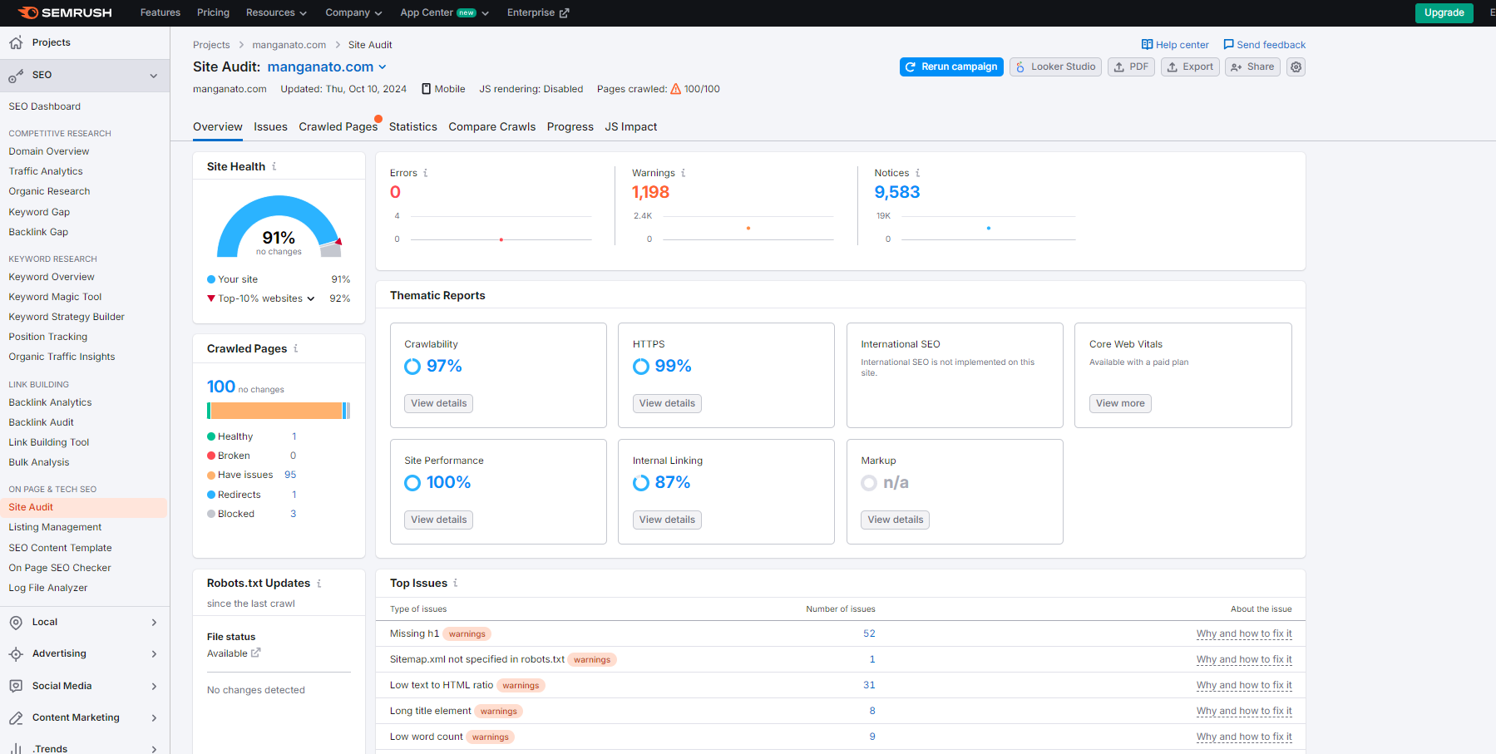Click the Crawled Pages info icon
Screen dimensions: 1496x754
(296, 348)
